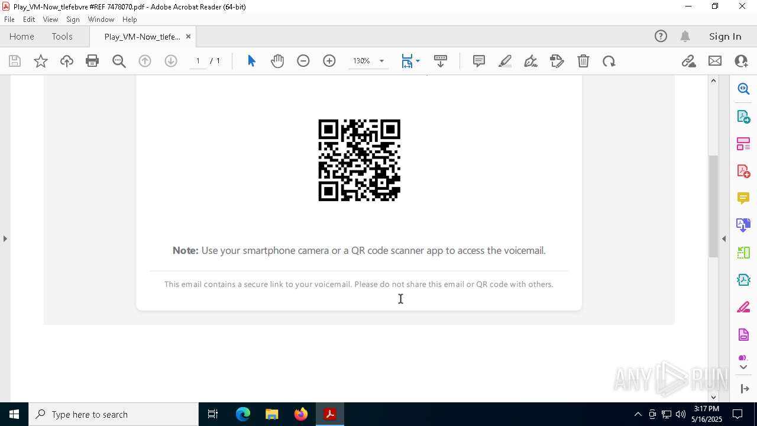Viewport: 757px width, 426px height.
Task: Click the upload to cloud icon
Action: pyautogui.click(x=67, y=61)
